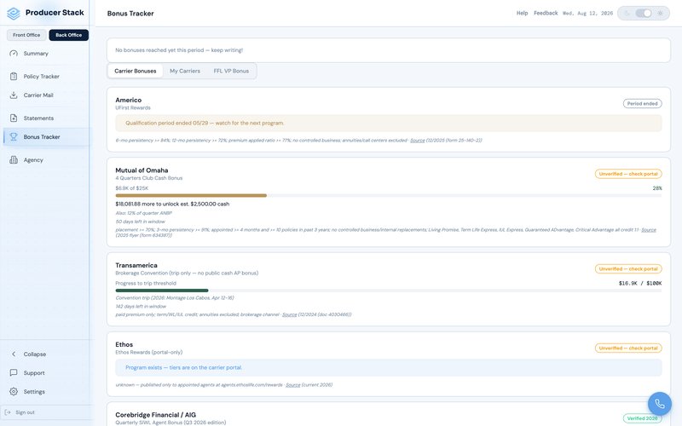Select the My Carriers tab
This screenshot has height=426, width=682.
(x=185, y=71)
